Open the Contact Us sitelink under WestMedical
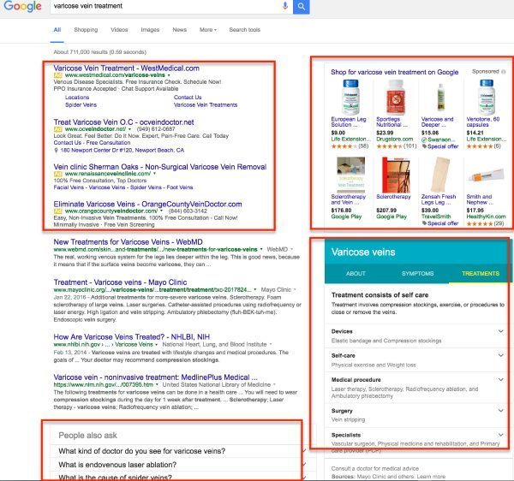 pos(188,98)
